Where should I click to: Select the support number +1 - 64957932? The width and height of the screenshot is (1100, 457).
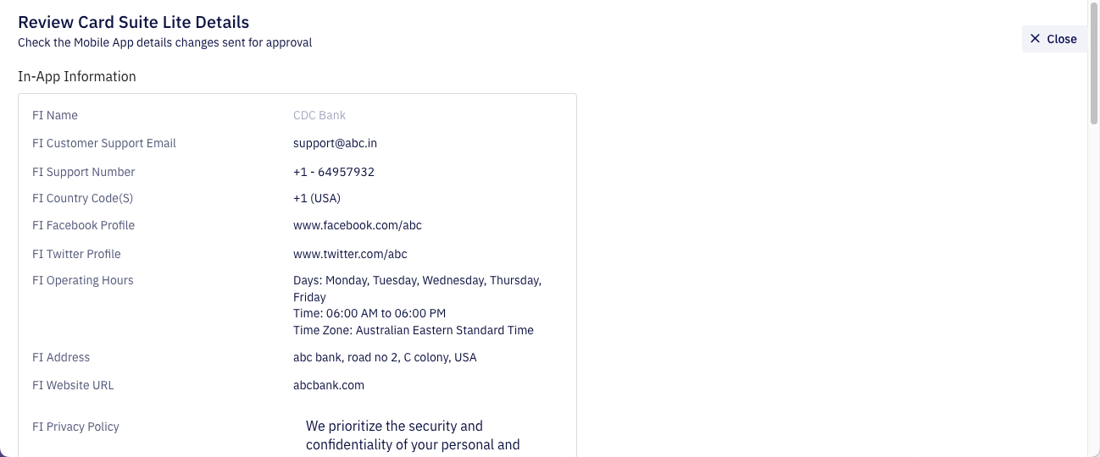point(334,172)
